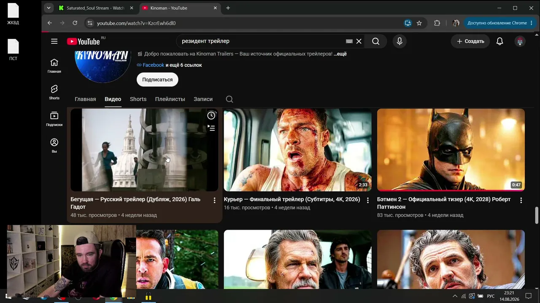The image size is (540, 303).
Task: Open more actions for Бэтмен 2 teaser
Action: click(x=521, y=200)
